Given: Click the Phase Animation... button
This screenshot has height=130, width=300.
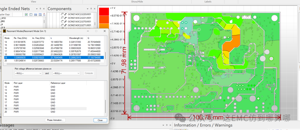Looking at the screenshot, I should pyautogui.click(x=55, y=120).
